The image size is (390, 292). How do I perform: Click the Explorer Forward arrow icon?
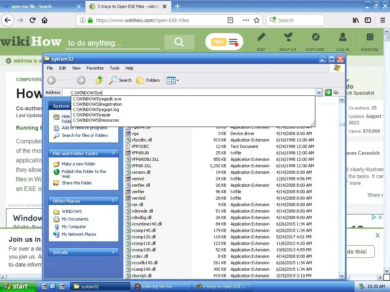pos(81,80)
